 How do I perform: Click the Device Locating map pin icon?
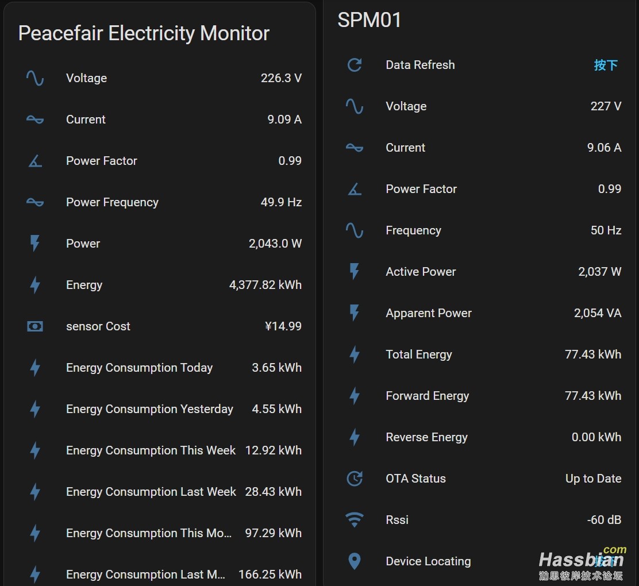pyautogui.click(x=355, y=561)
